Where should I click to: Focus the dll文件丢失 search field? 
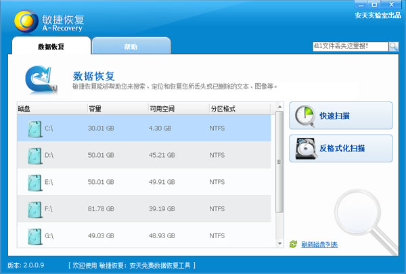(349, 47)
